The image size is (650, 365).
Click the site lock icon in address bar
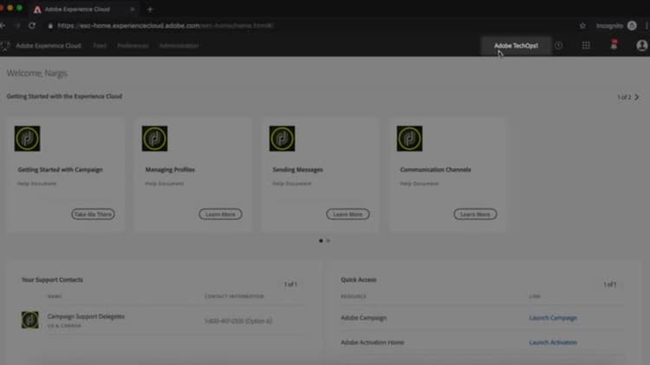tap(50, 26)
